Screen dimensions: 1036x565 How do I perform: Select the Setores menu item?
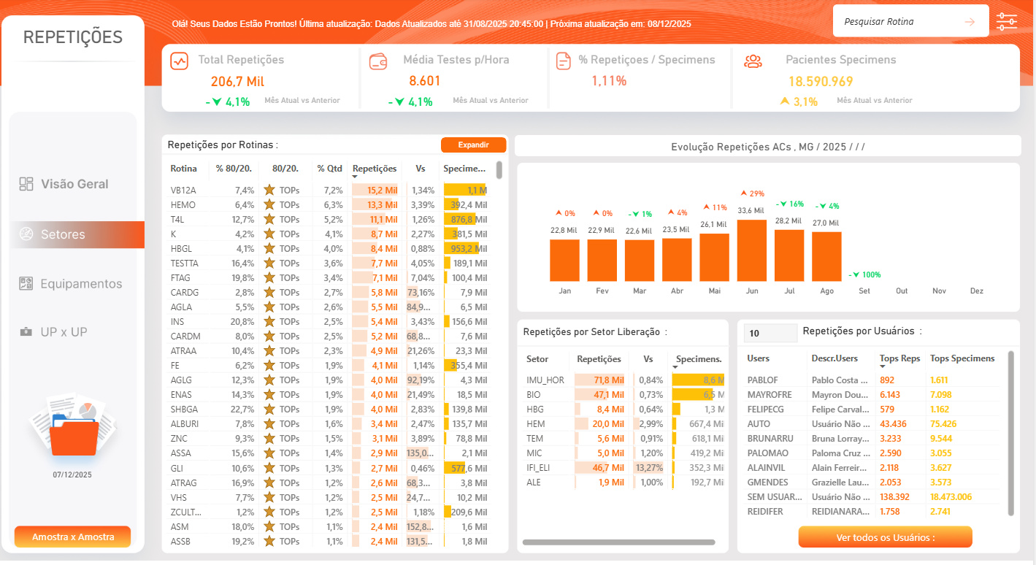click(x=63, y=234)
